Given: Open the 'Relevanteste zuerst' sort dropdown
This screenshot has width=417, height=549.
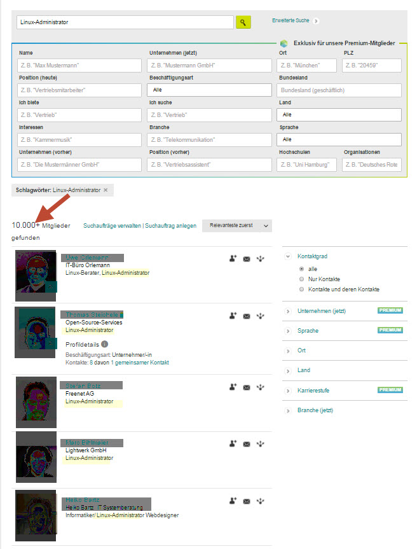Looking at the screenshot, I should [237, 225].
